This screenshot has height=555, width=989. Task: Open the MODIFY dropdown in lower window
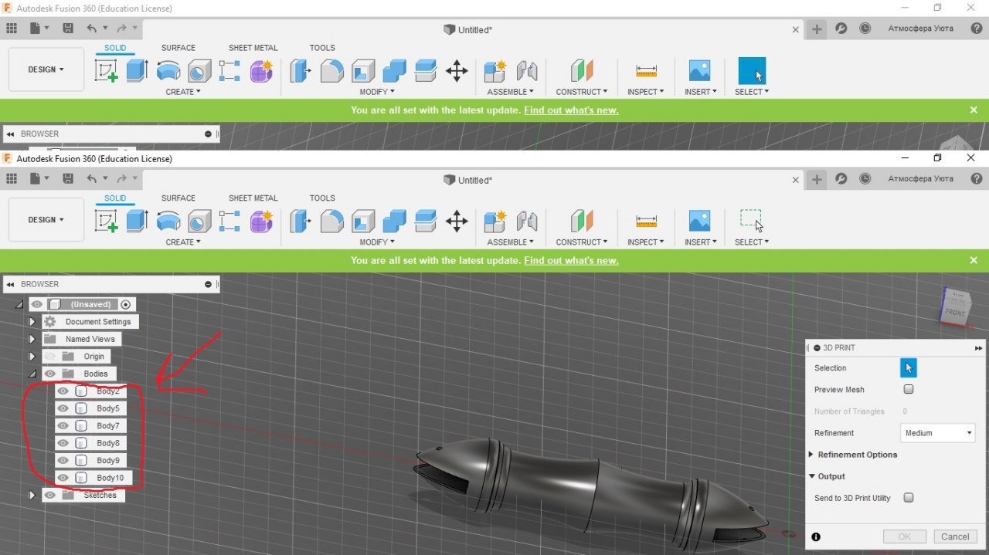[378, 242]
